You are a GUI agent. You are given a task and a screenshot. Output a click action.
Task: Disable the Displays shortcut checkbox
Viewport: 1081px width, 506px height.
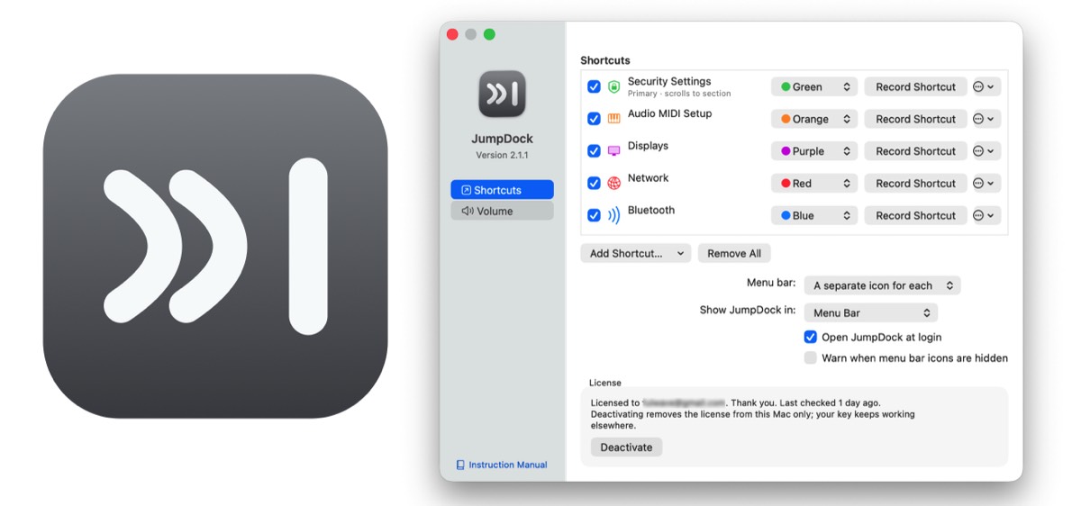[594, 151]
